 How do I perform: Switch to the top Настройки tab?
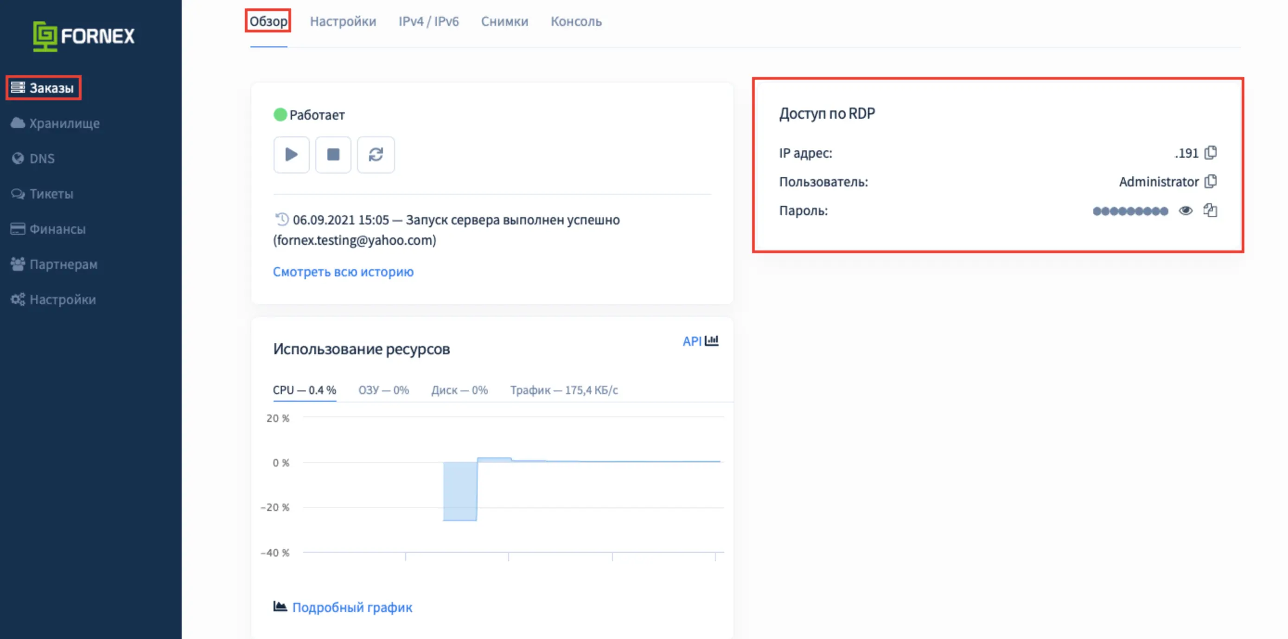(x=343, y=21)
